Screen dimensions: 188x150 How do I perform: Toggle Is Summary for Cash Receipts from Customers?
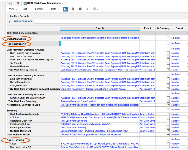168,53
